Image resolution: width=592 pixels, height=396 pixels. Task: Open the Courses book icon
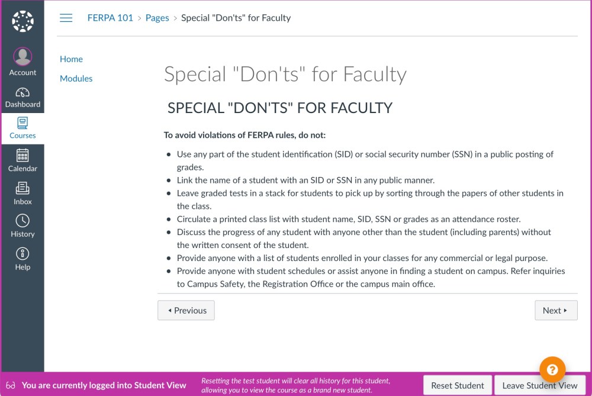22,123
